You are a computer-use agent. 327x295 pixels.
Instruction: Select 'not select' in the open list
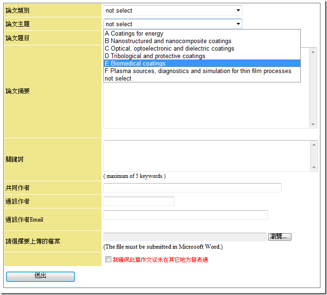(118, 79)
